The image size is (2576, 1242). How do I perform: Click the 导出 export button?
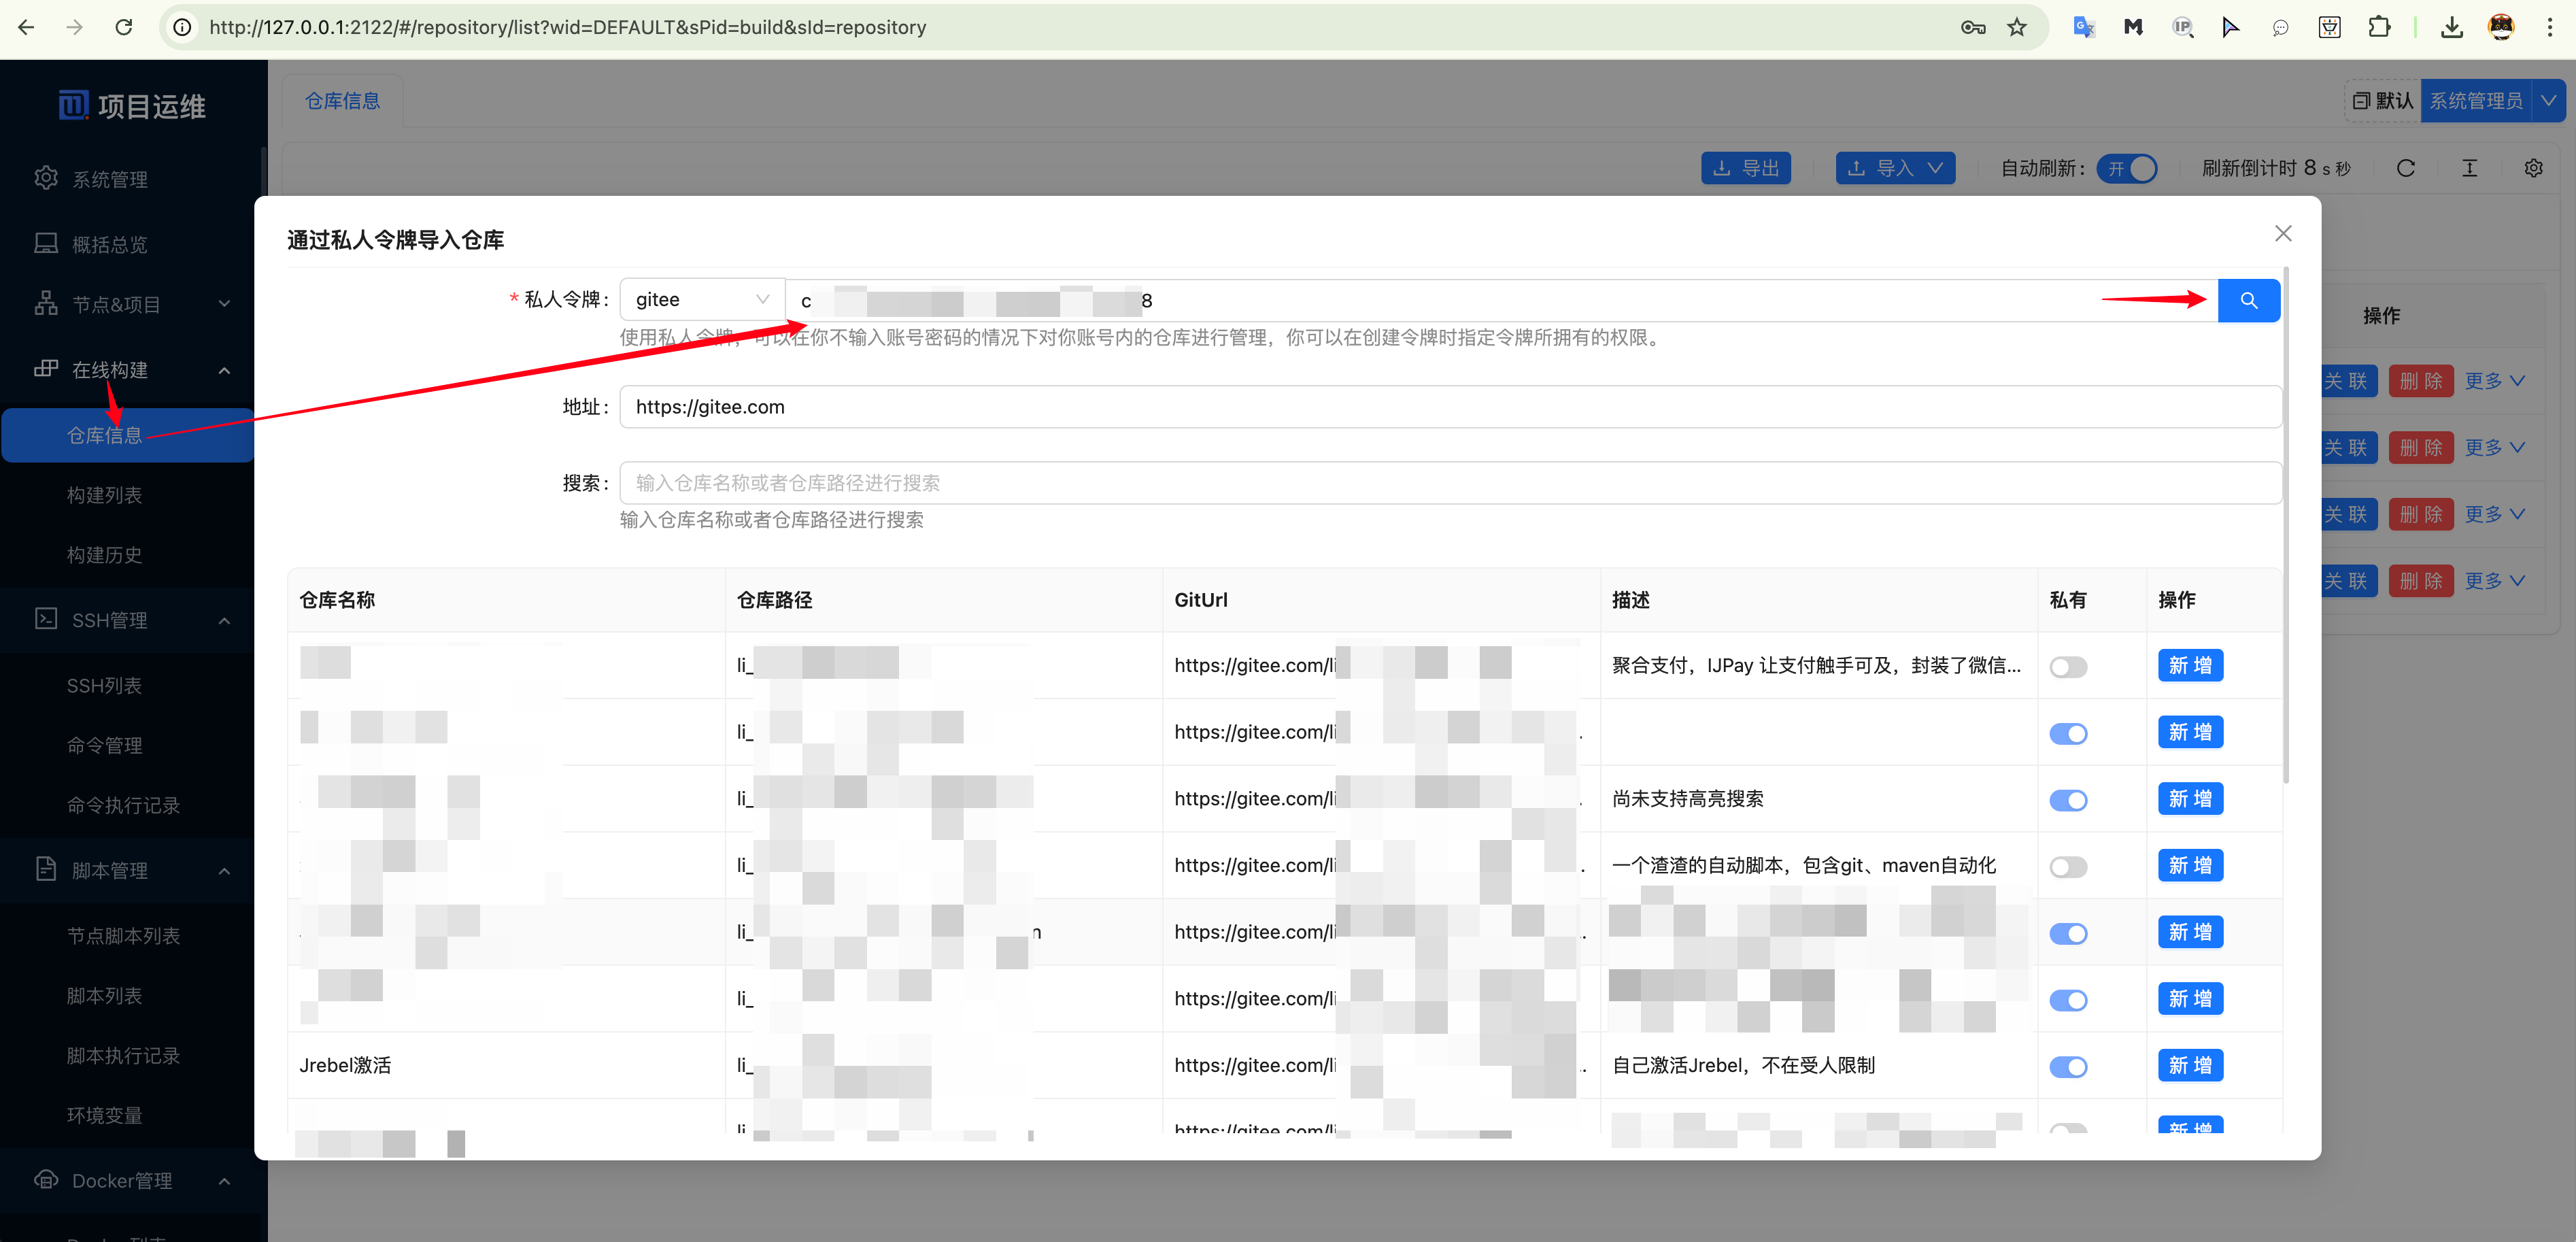pyautogui.click(x=1745, y=168)
